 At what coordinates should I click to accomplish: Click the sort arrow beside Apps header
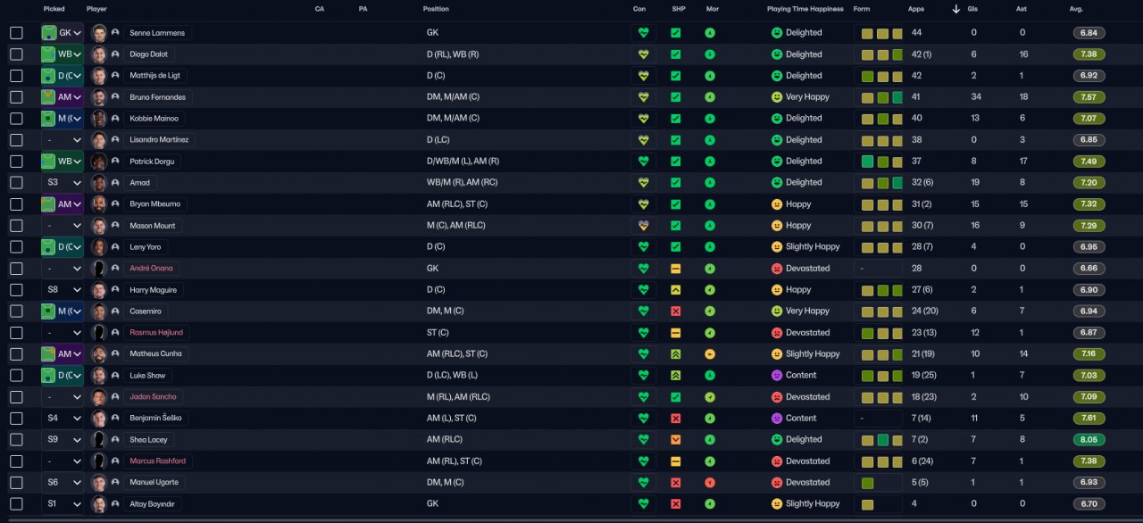(956, 9)
